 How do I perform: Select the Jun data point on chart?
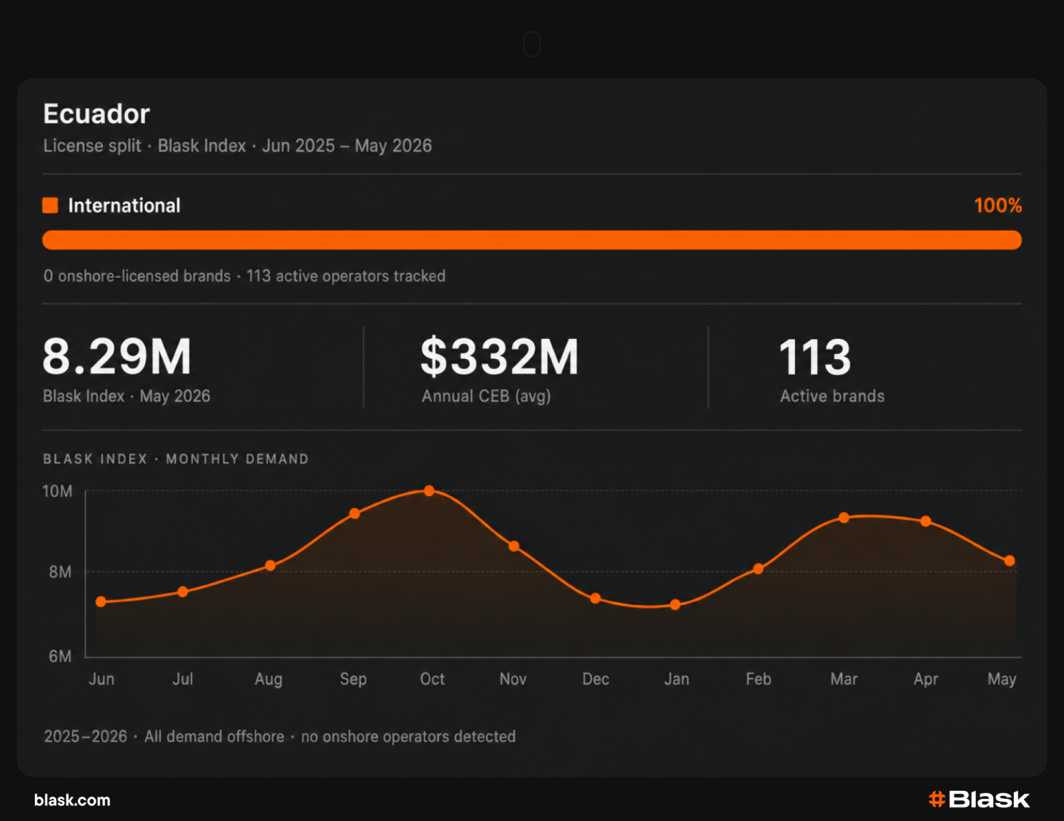pyautogui.click(x=101, y=602)
